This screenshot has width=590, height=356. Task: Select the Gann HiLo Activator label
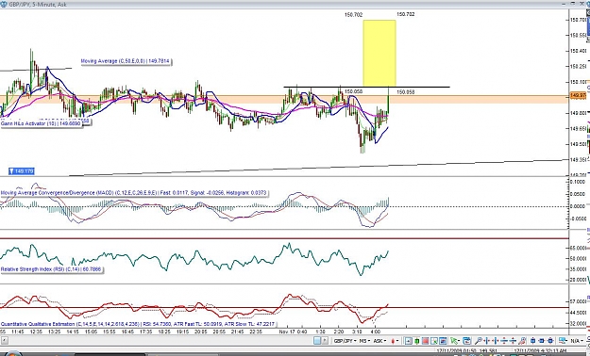tap(41, 123)
